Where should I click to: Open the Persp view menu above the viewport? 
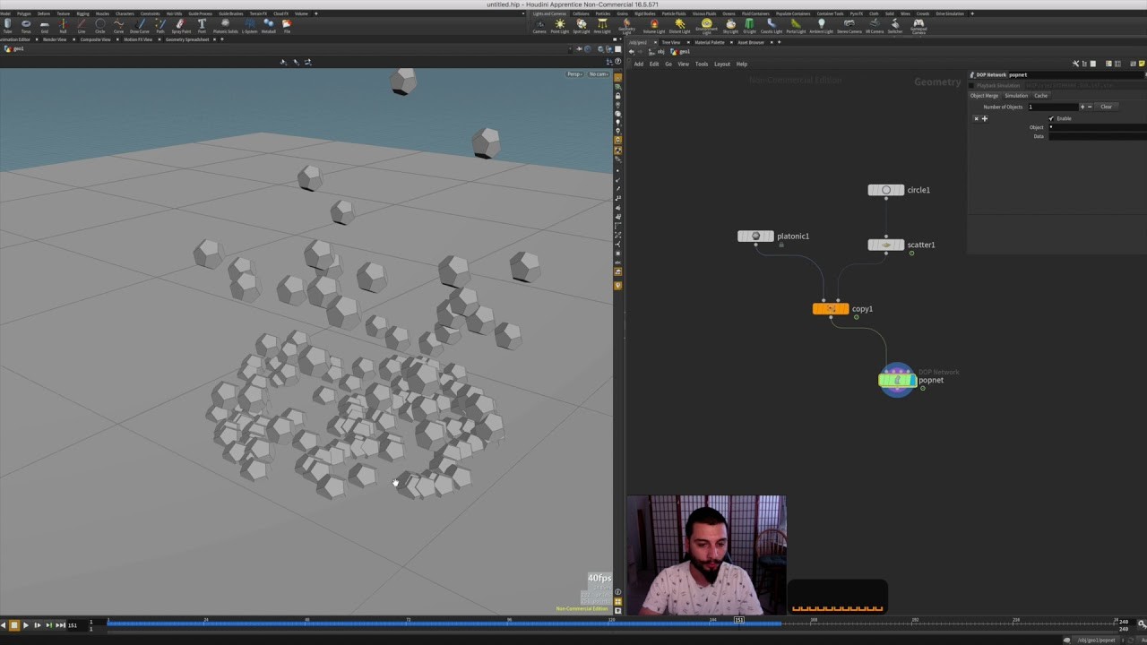tap(574, 73)
